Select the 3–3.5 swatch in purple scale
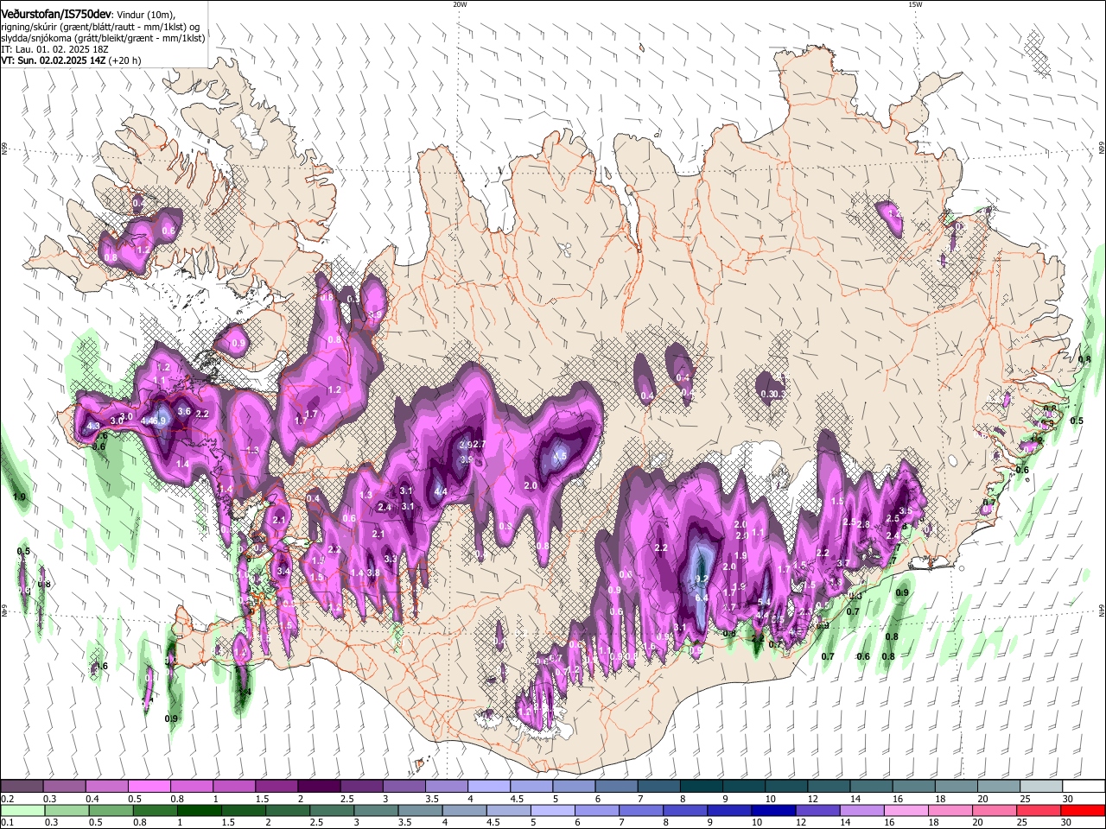 [x=403, y=787]
